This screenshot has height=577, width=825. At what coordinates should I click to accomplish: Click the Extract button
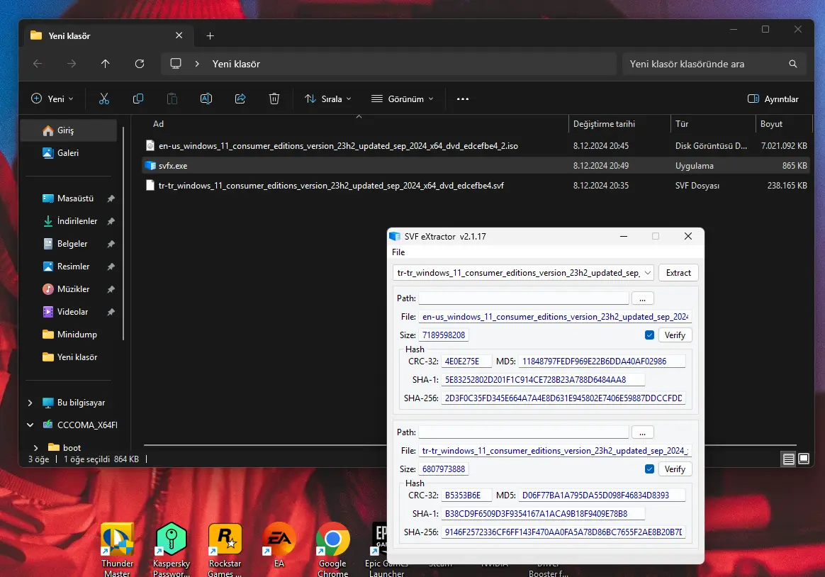point(678,272)
